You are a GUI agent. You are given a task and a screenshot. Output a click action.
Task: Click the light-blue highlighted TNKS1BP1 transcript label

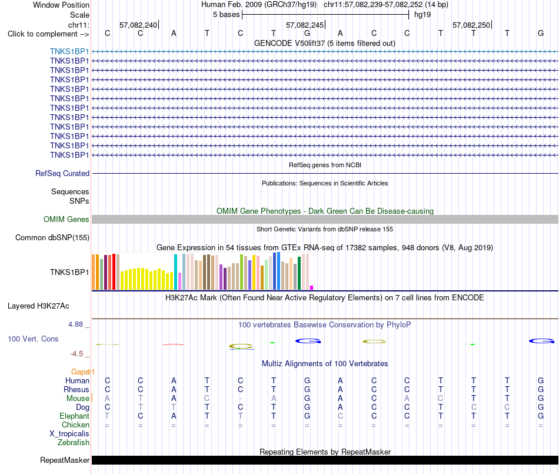click(69, 51)
